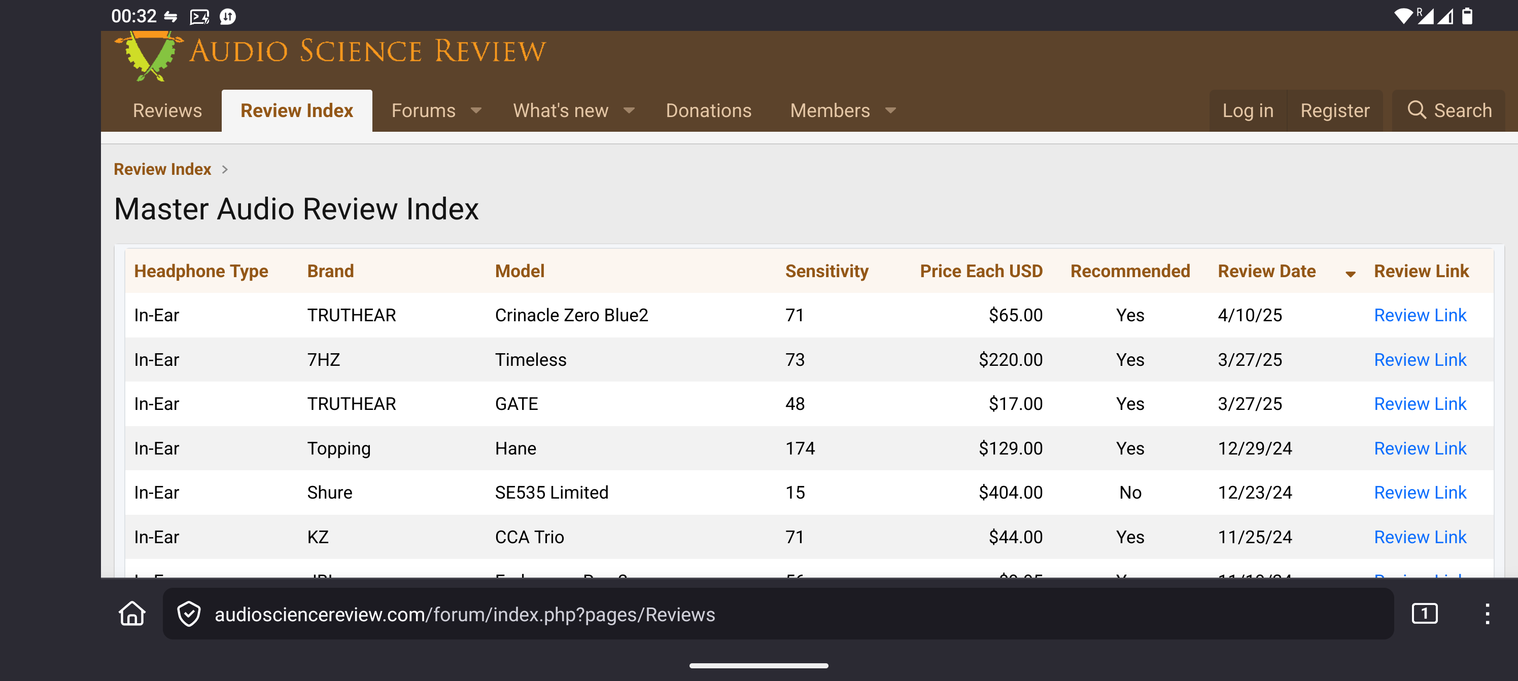
Task: Tap the Wi-Fi status icon
Action: pos(1403,16)
